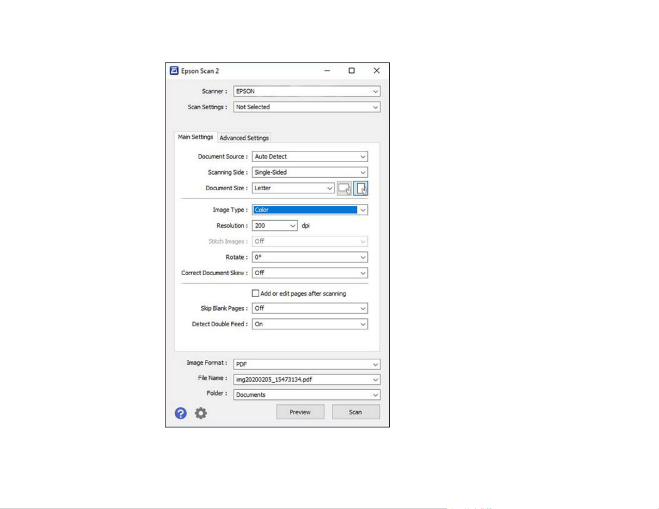Open the Scanner dropdown

[307, 91]
